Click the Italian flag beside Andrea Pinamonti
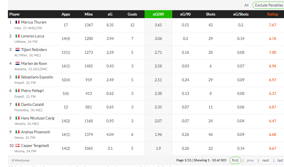Viewport: 284px width, 167px height. (18, 132)
